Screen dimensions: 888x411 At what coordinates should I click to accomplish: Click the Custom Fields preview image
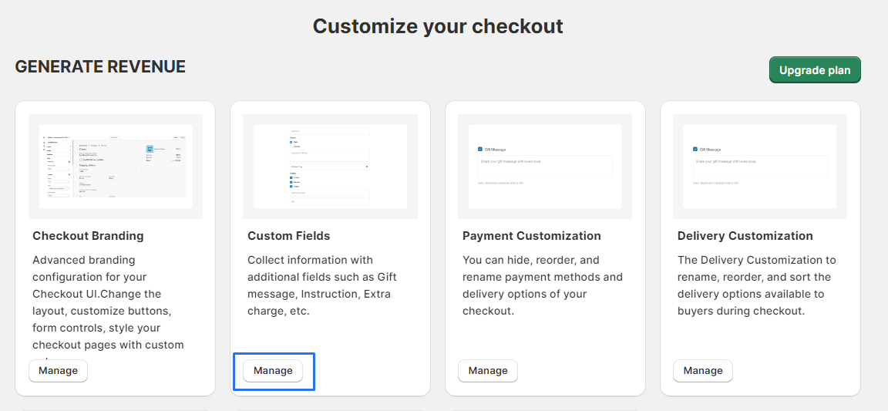(330, 166)
